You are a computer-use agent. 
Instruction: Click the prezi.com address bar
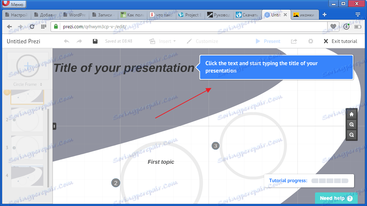tap(189, 26)
